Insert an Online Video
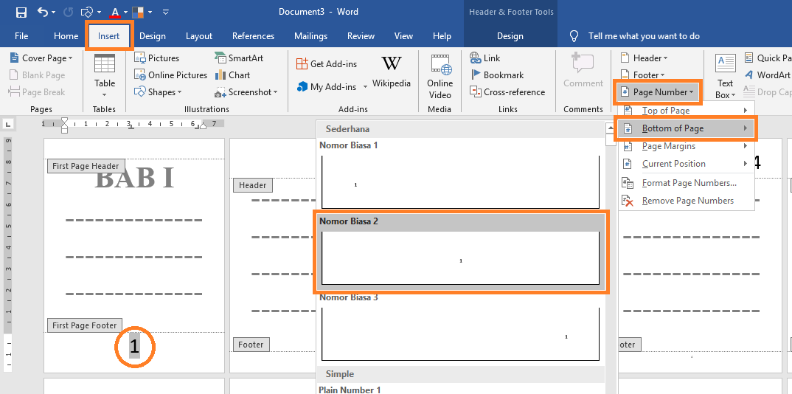792x394 pixels. pos(440,77)
